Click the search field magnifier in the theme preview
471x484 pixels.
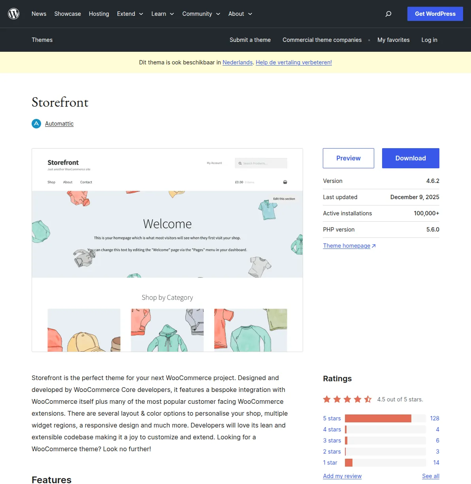point(240,163)
